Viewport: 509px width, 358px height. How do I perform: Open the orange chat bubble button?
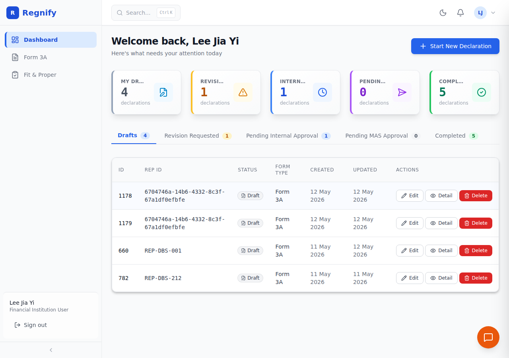[x=488, y=337]
